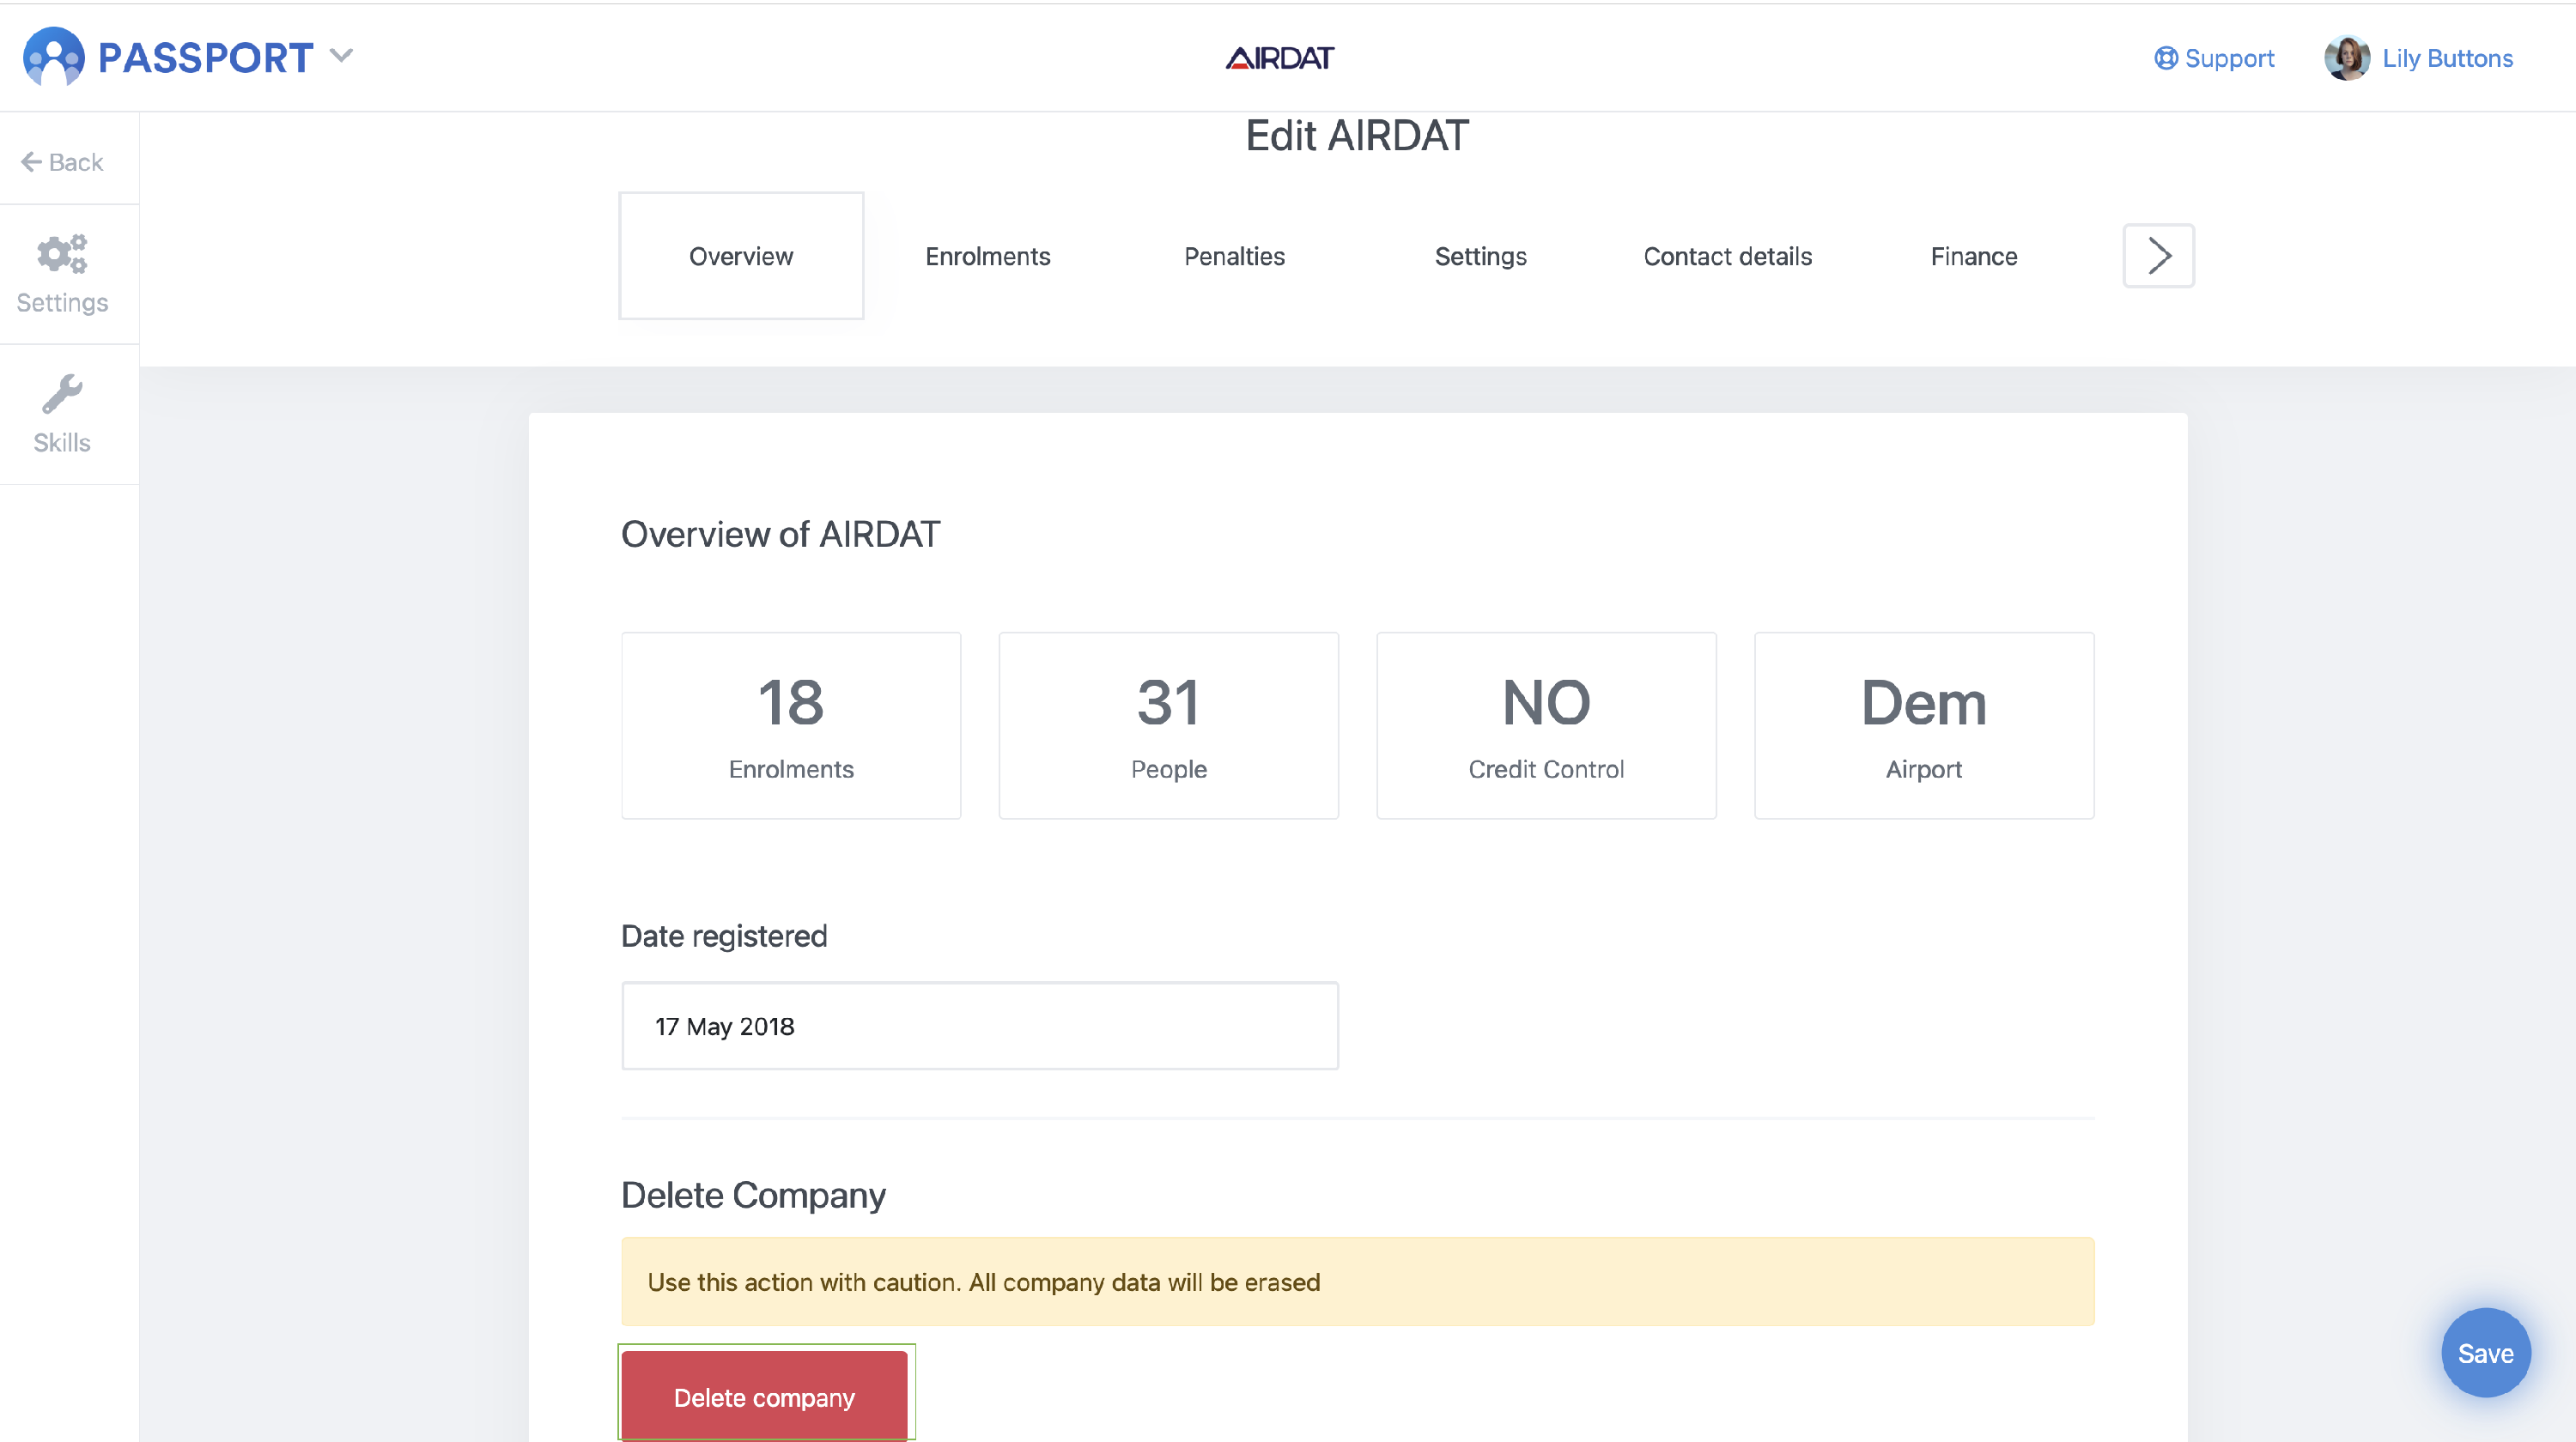This screenshot has height=1442, width=2576.
Task: Open Skills wrench icon in sidebar
Action: coord(62,395)
